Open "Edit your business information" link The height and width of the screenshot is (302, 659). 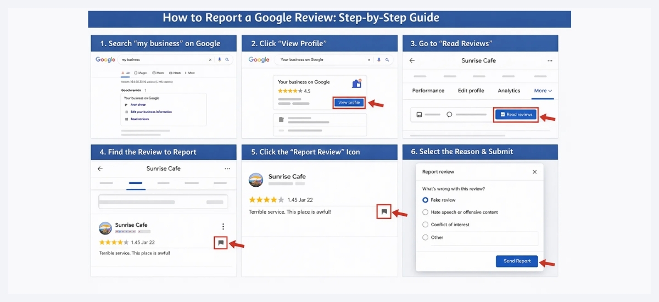151,112
